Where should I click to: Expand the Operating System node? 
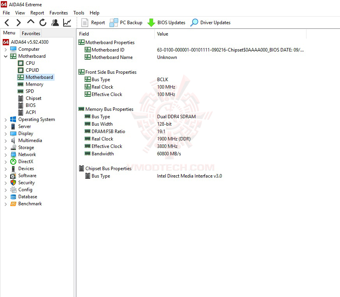[5, 119]
